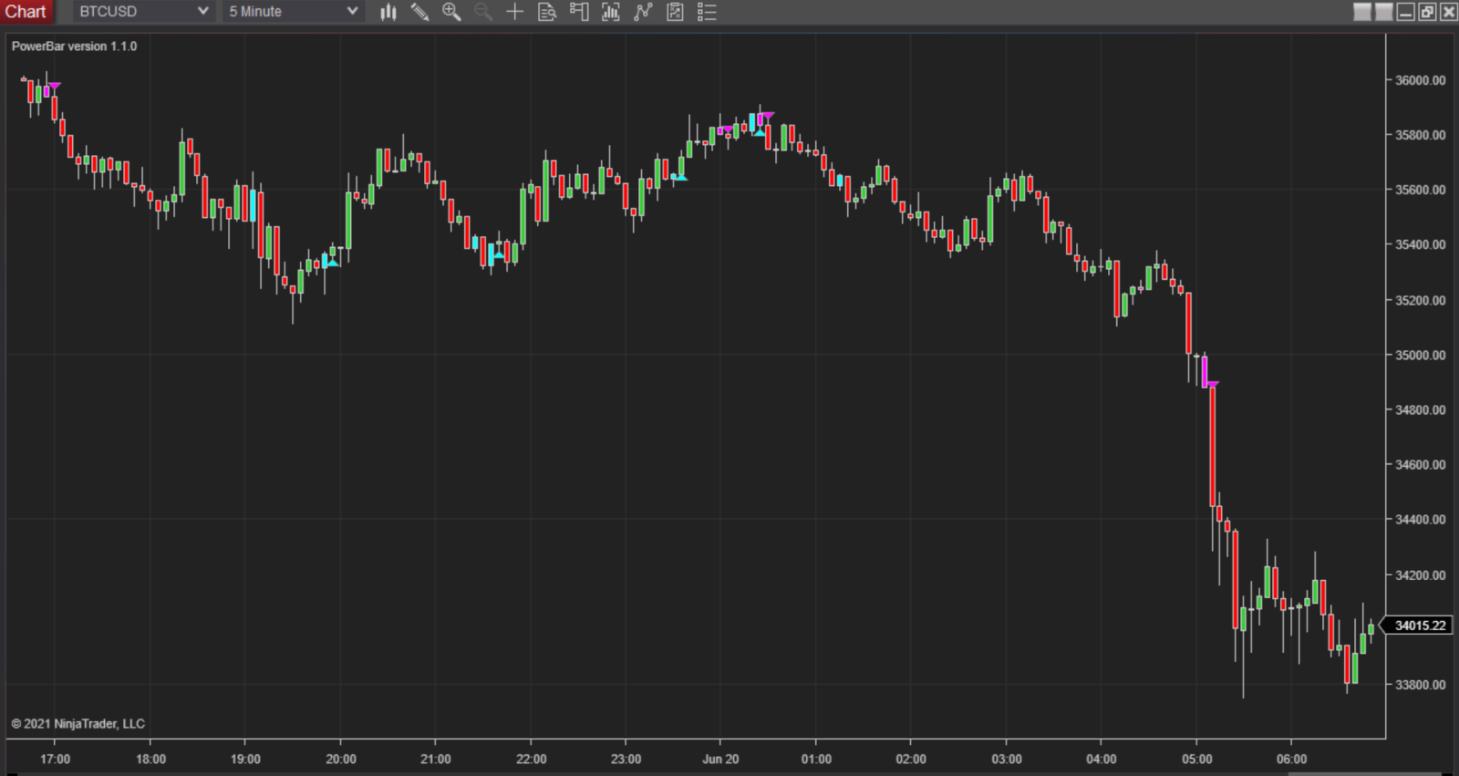Open the Chart tab menu
Image resolution: width=1459 pixels, height=776 pixels.
point(26,11)
